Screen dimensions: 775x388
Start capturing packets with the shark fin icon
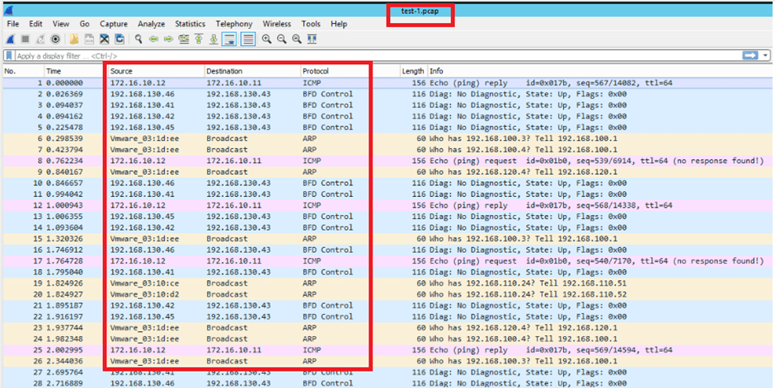pos(10,39)
